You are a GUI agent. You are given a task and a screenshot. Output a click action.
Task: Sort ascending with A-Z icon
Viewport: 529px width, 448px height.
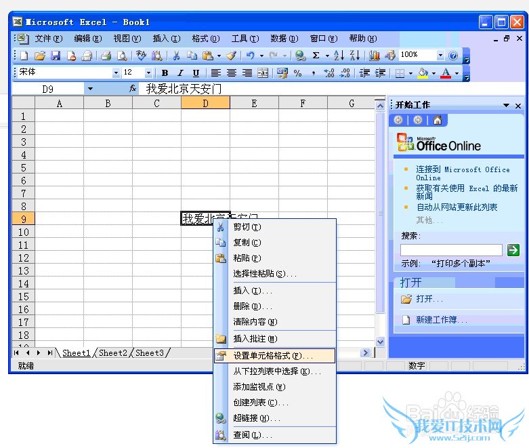click(x=339, y=56)
